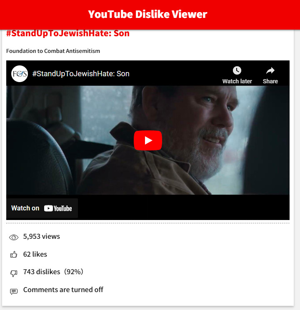Click the 5,953 views text

42,236
